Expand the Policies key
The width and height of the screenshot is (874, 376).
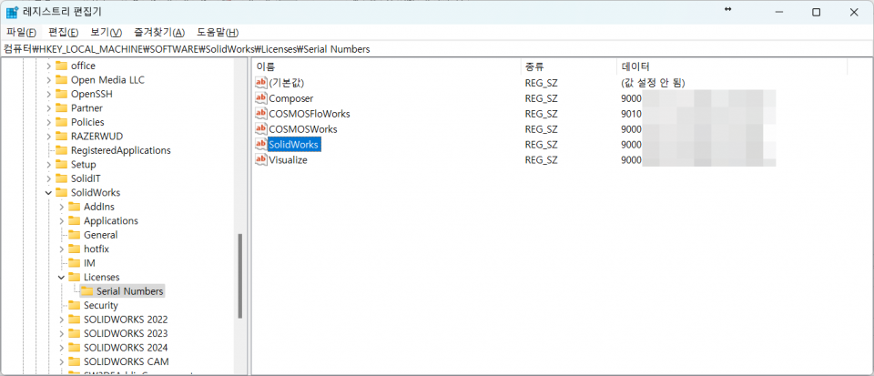pos(48,122)
